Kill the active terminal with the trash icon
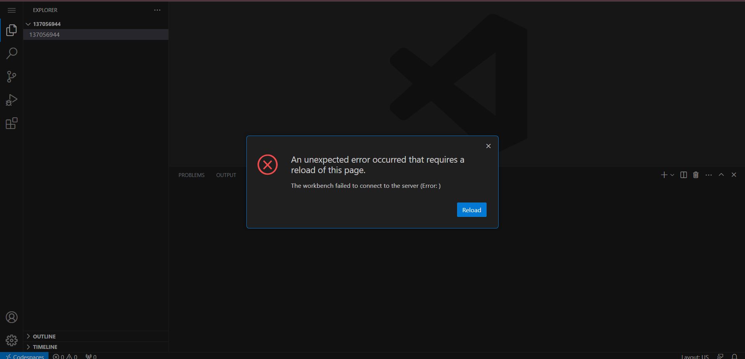The height and width of the screenshot is (359, 745). (695, 175)
